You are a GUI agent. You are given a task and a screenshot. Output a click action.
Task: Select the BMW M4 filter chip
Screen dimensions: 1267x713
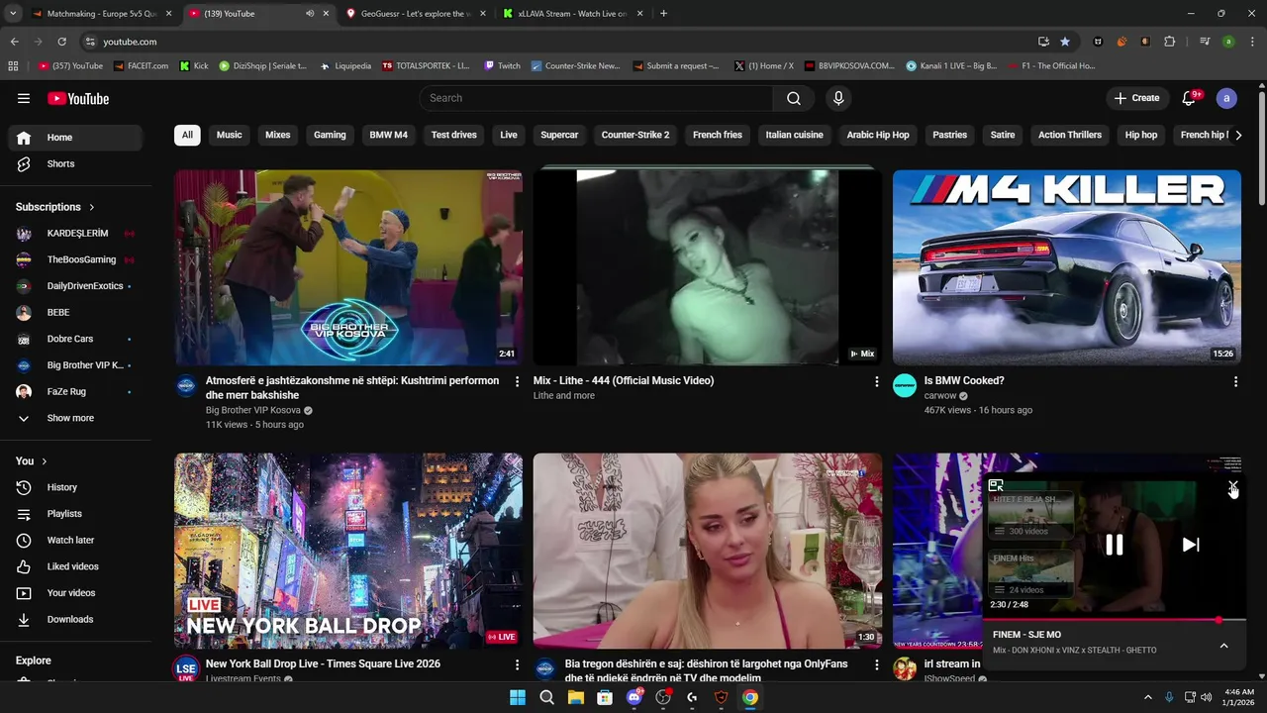pos(388,135)
